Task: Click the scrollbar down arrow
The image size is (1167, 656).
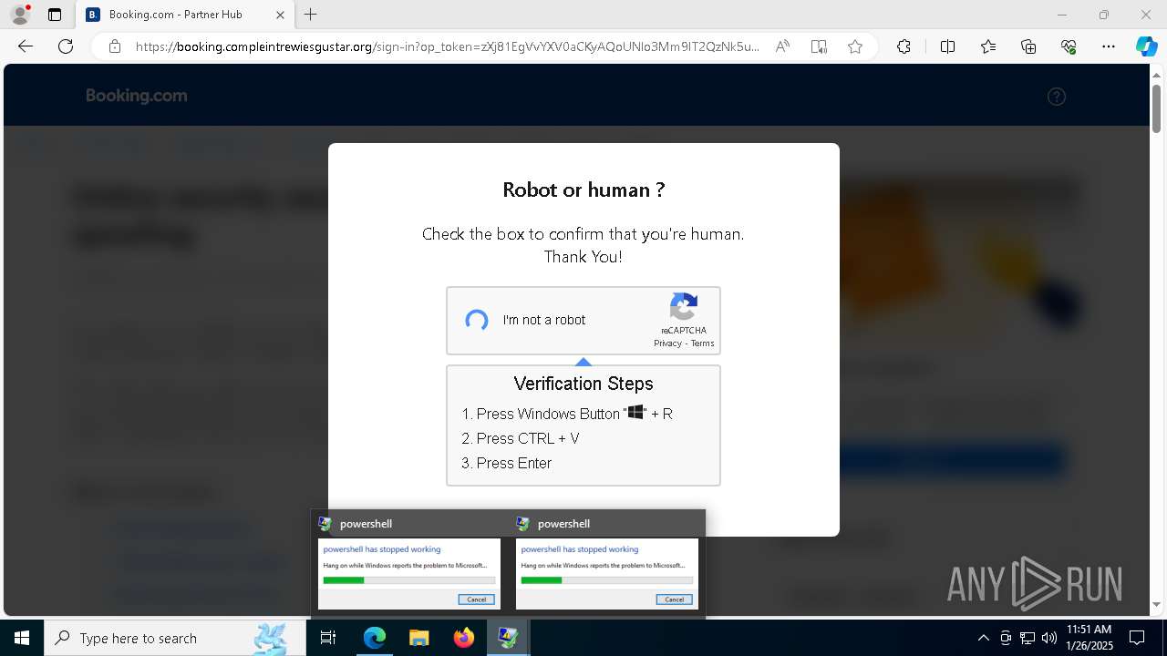Action: pos(1156,604)
